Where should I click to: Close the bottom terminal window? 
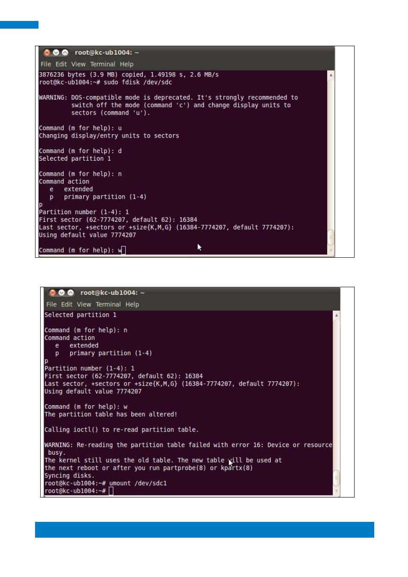[x=53, y=293]
